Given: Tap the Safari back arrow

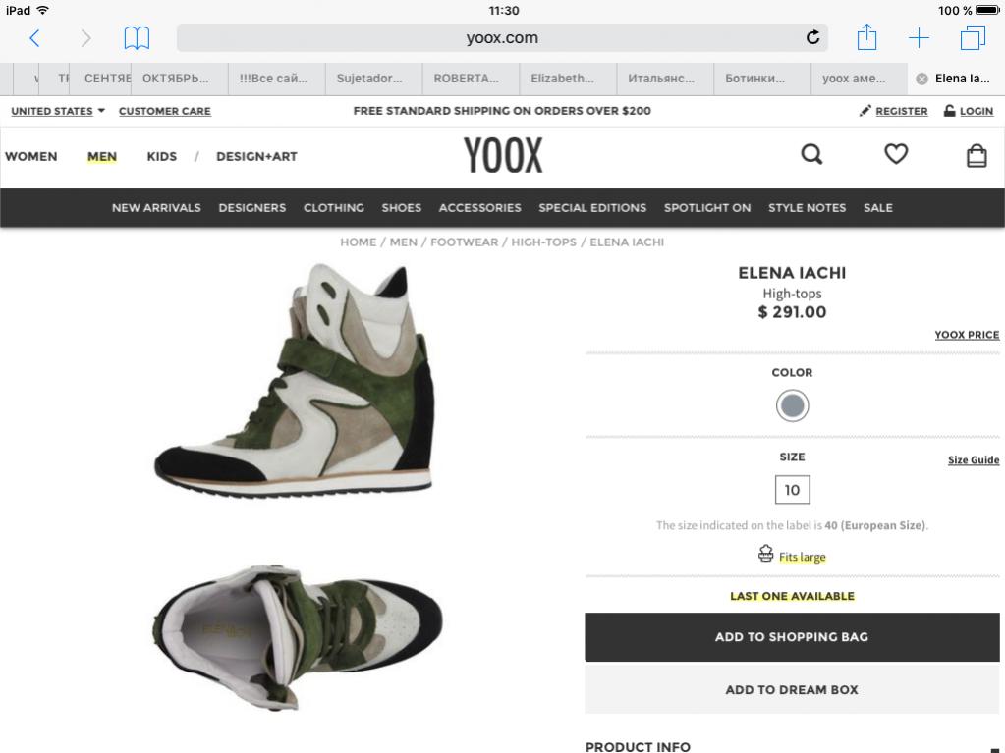Looking at the screenshot, I should 35,38.
